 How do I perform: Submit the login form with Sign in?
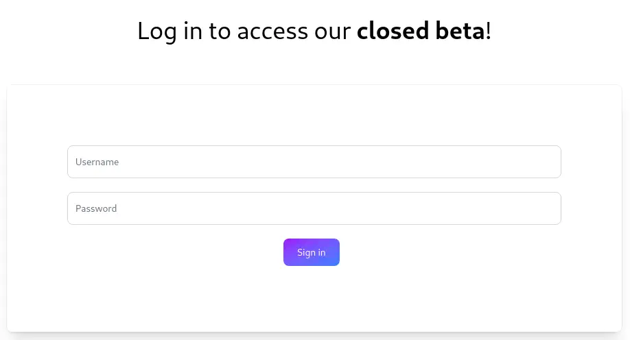tap(312, 252)
